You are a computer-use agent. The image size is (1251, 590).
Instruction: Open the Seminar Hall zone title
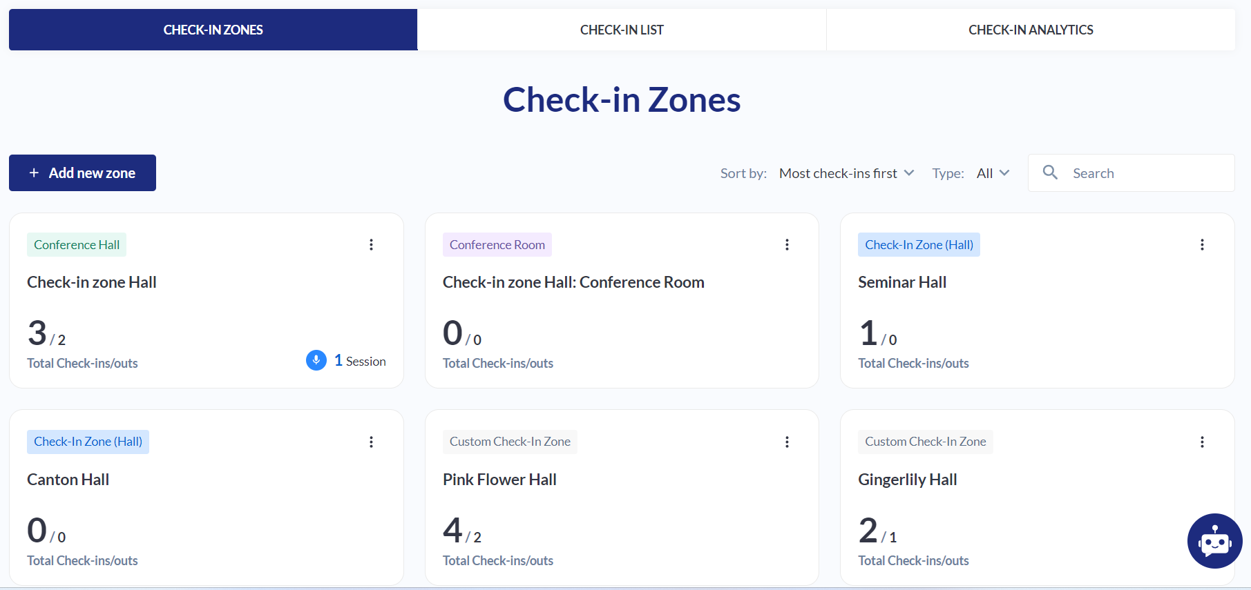[901, 282]
